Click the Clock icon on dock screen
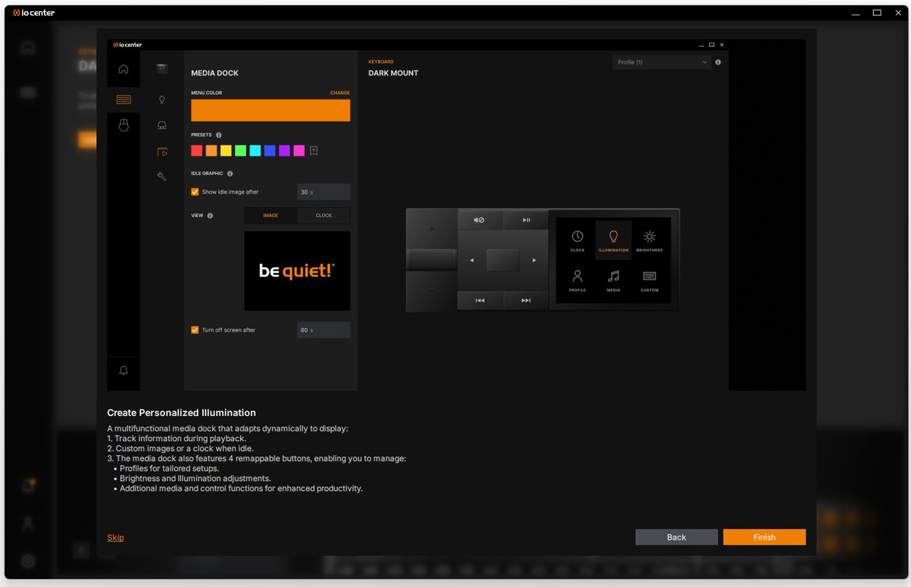The image size is (911, 587). [x=577, y=239]
